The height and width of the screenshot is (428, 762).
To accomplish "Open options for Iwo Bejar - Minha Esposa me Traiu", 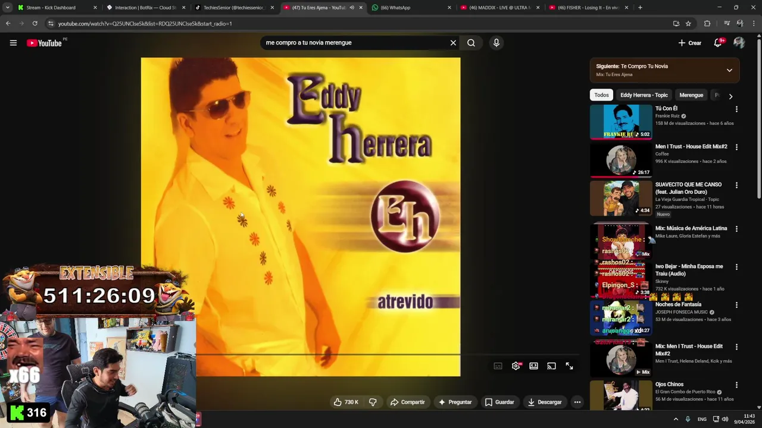I will (736, 267).
